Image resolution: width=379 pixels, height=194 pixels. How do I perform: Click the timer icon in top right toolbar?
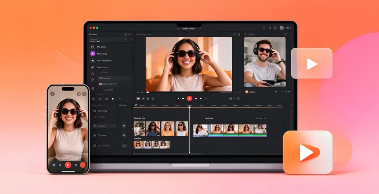click(x=270, y=28)
